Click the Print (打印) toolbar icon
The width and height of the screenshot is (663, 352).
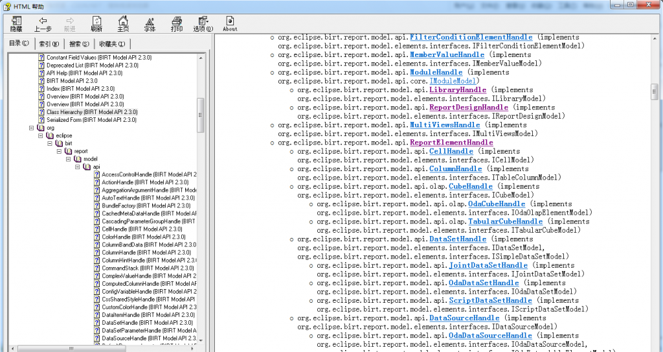click(x=177, y=24)
